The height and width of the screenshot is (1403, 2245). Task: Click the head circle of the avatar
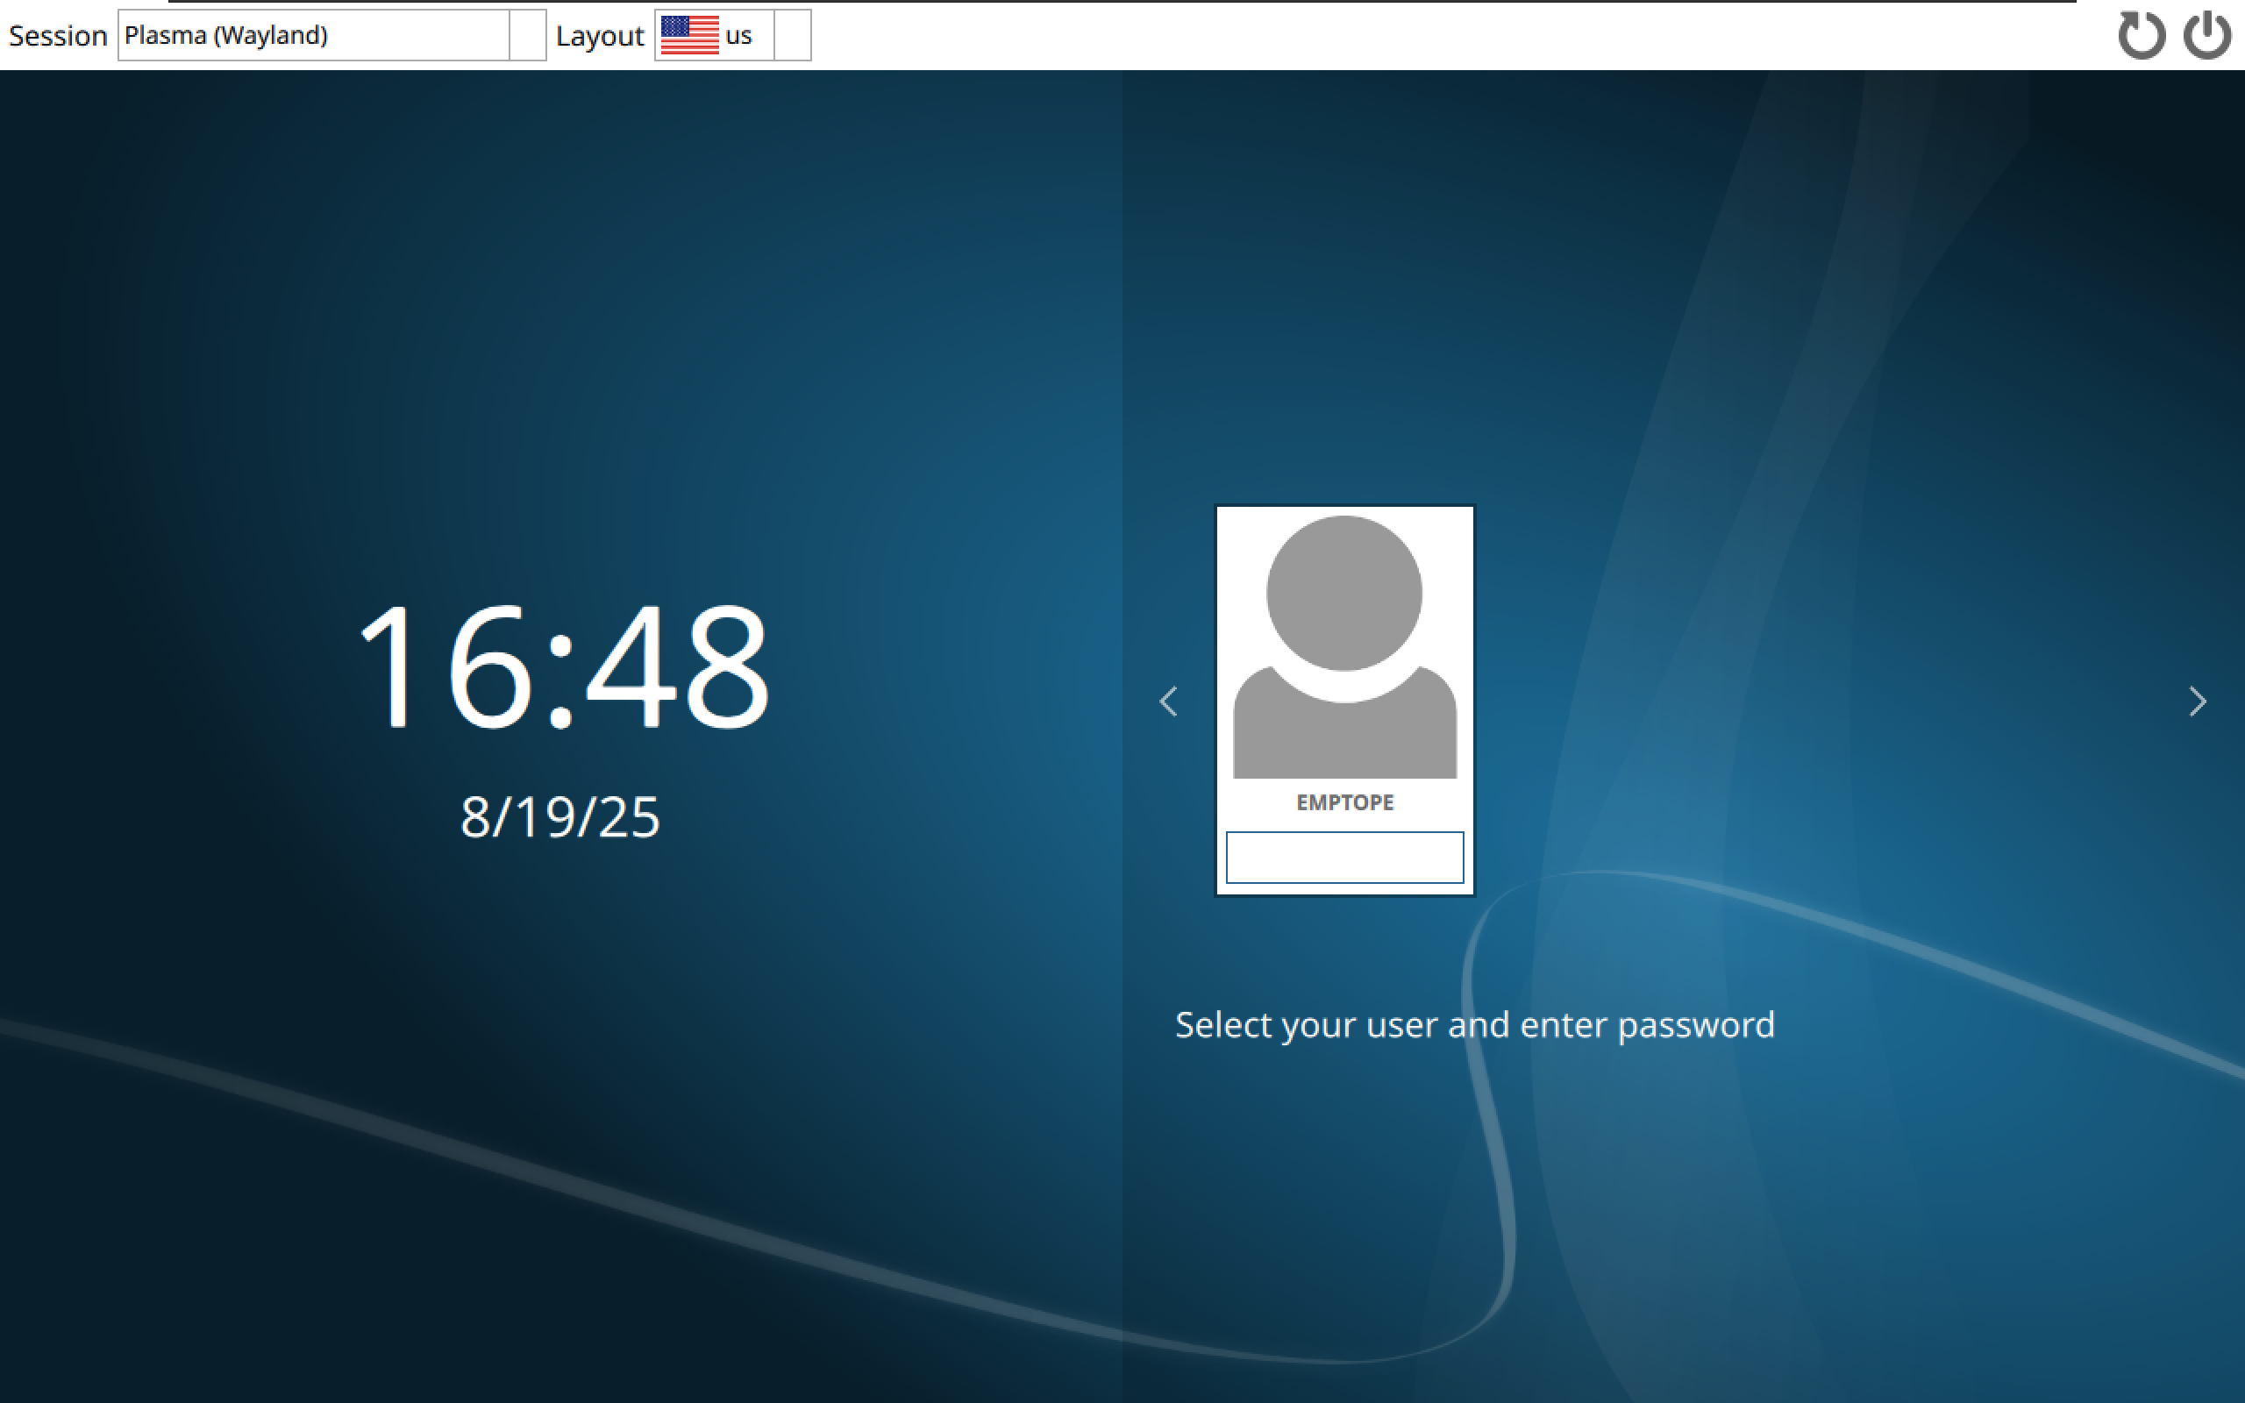click(x=1344, y=592)
